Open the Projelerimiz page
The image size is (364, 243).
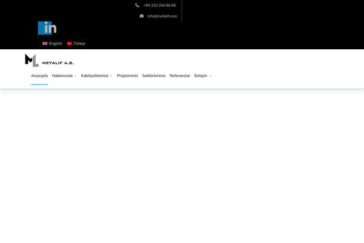(127, 75)
